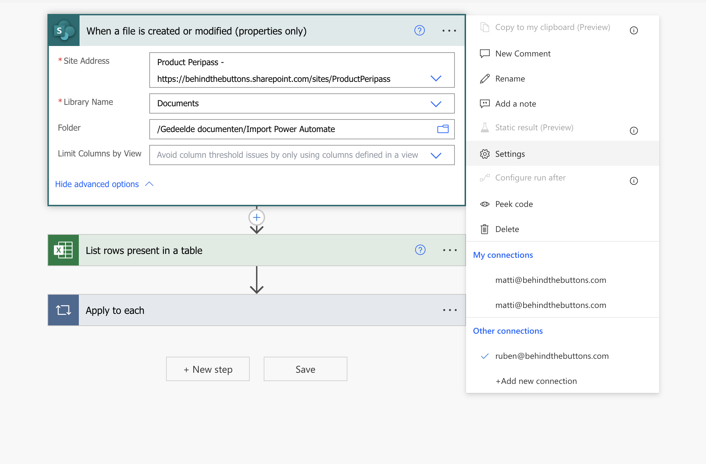Expand the Library Name dropdown
This screenshot has width=706, height=464.
(436, 104)
